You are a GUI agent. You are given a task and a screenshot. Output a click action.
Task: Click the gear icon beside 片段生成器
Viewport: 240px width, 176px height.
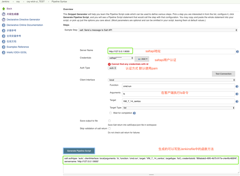click(x=4, y=14)
